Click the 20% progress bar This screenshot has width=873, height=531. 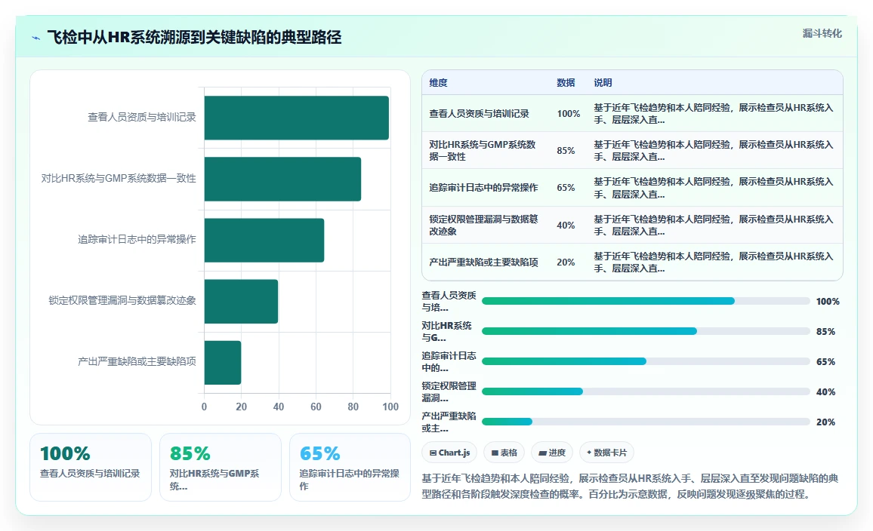pos(646,422)
